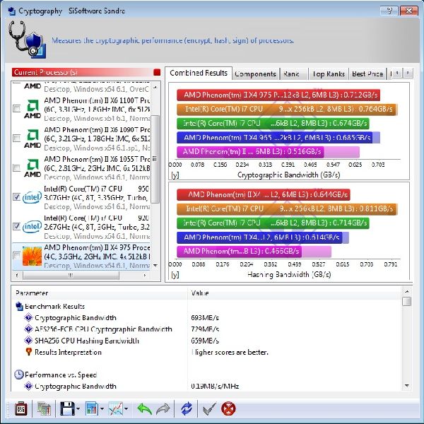Uncheck the Intel Core i7 920 processor
Screen dimensions: 424x424
click(x=16, y=227)
